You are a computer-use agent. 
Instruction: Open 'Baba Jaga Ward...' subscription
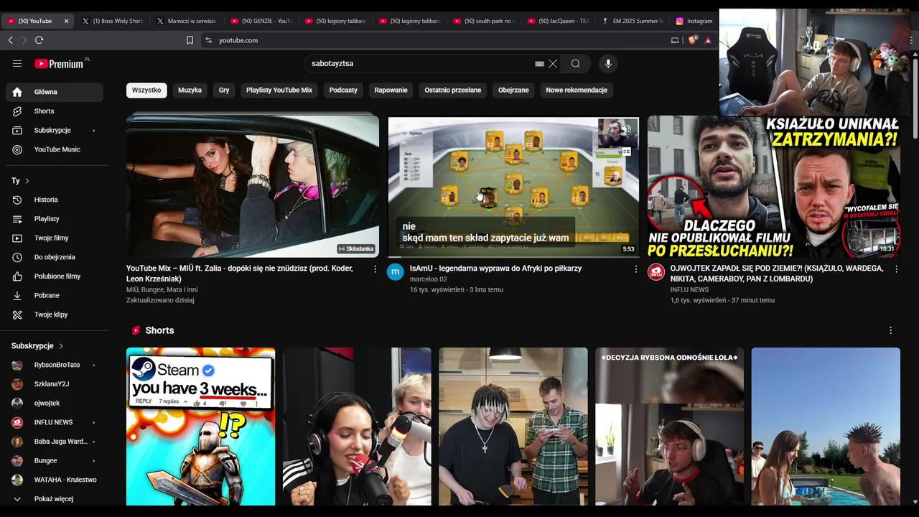(x=55, y=442)
